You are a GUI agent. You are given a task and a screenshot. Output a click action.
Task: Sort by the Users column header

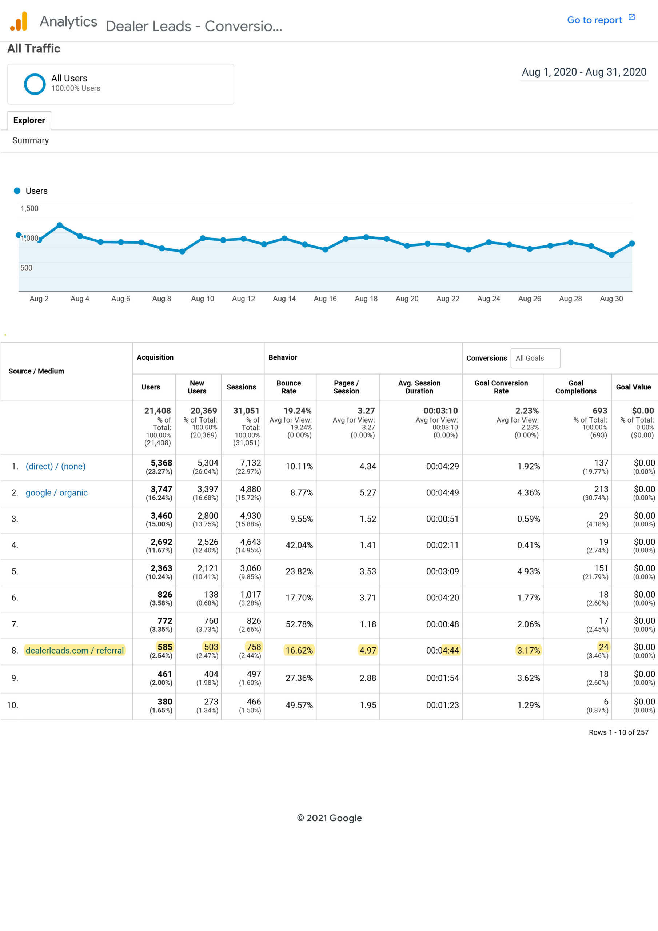pos(151,387)
